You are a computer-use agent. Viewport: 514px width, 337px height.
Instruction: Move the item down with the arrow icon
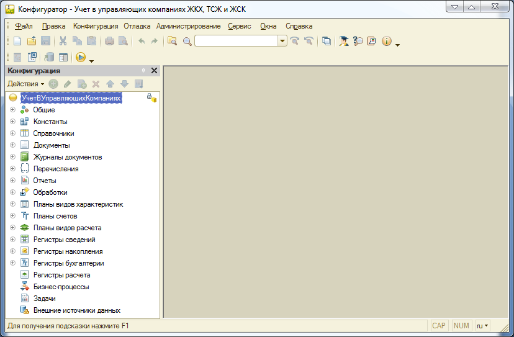pos(124,84)
